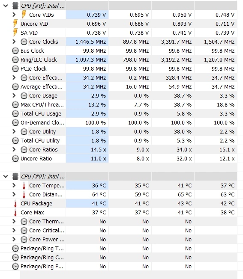Click the thermometer icon next to Core Max
Image resolution: width=243 pixels, height=279 pixels.
[15, 213]
